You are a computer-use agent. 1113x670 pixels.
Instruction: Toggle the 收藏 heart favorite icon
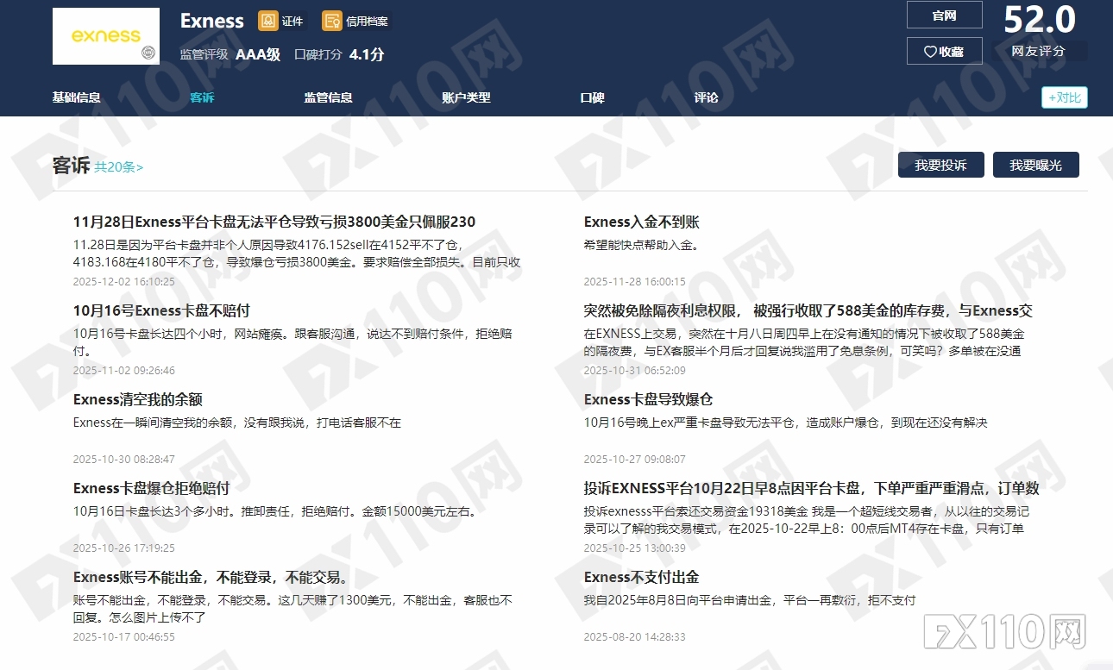[944, 51]
